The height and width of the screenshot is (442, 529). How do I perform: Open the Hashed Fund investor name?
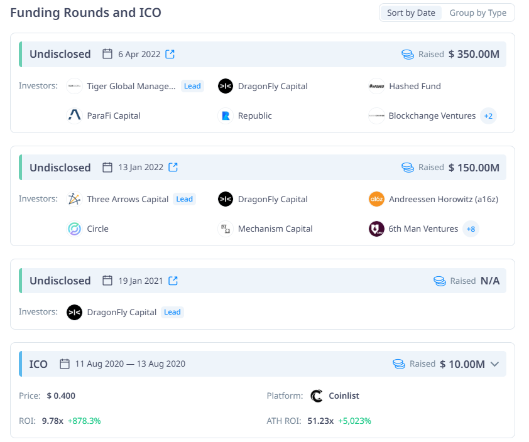[415, 86]
